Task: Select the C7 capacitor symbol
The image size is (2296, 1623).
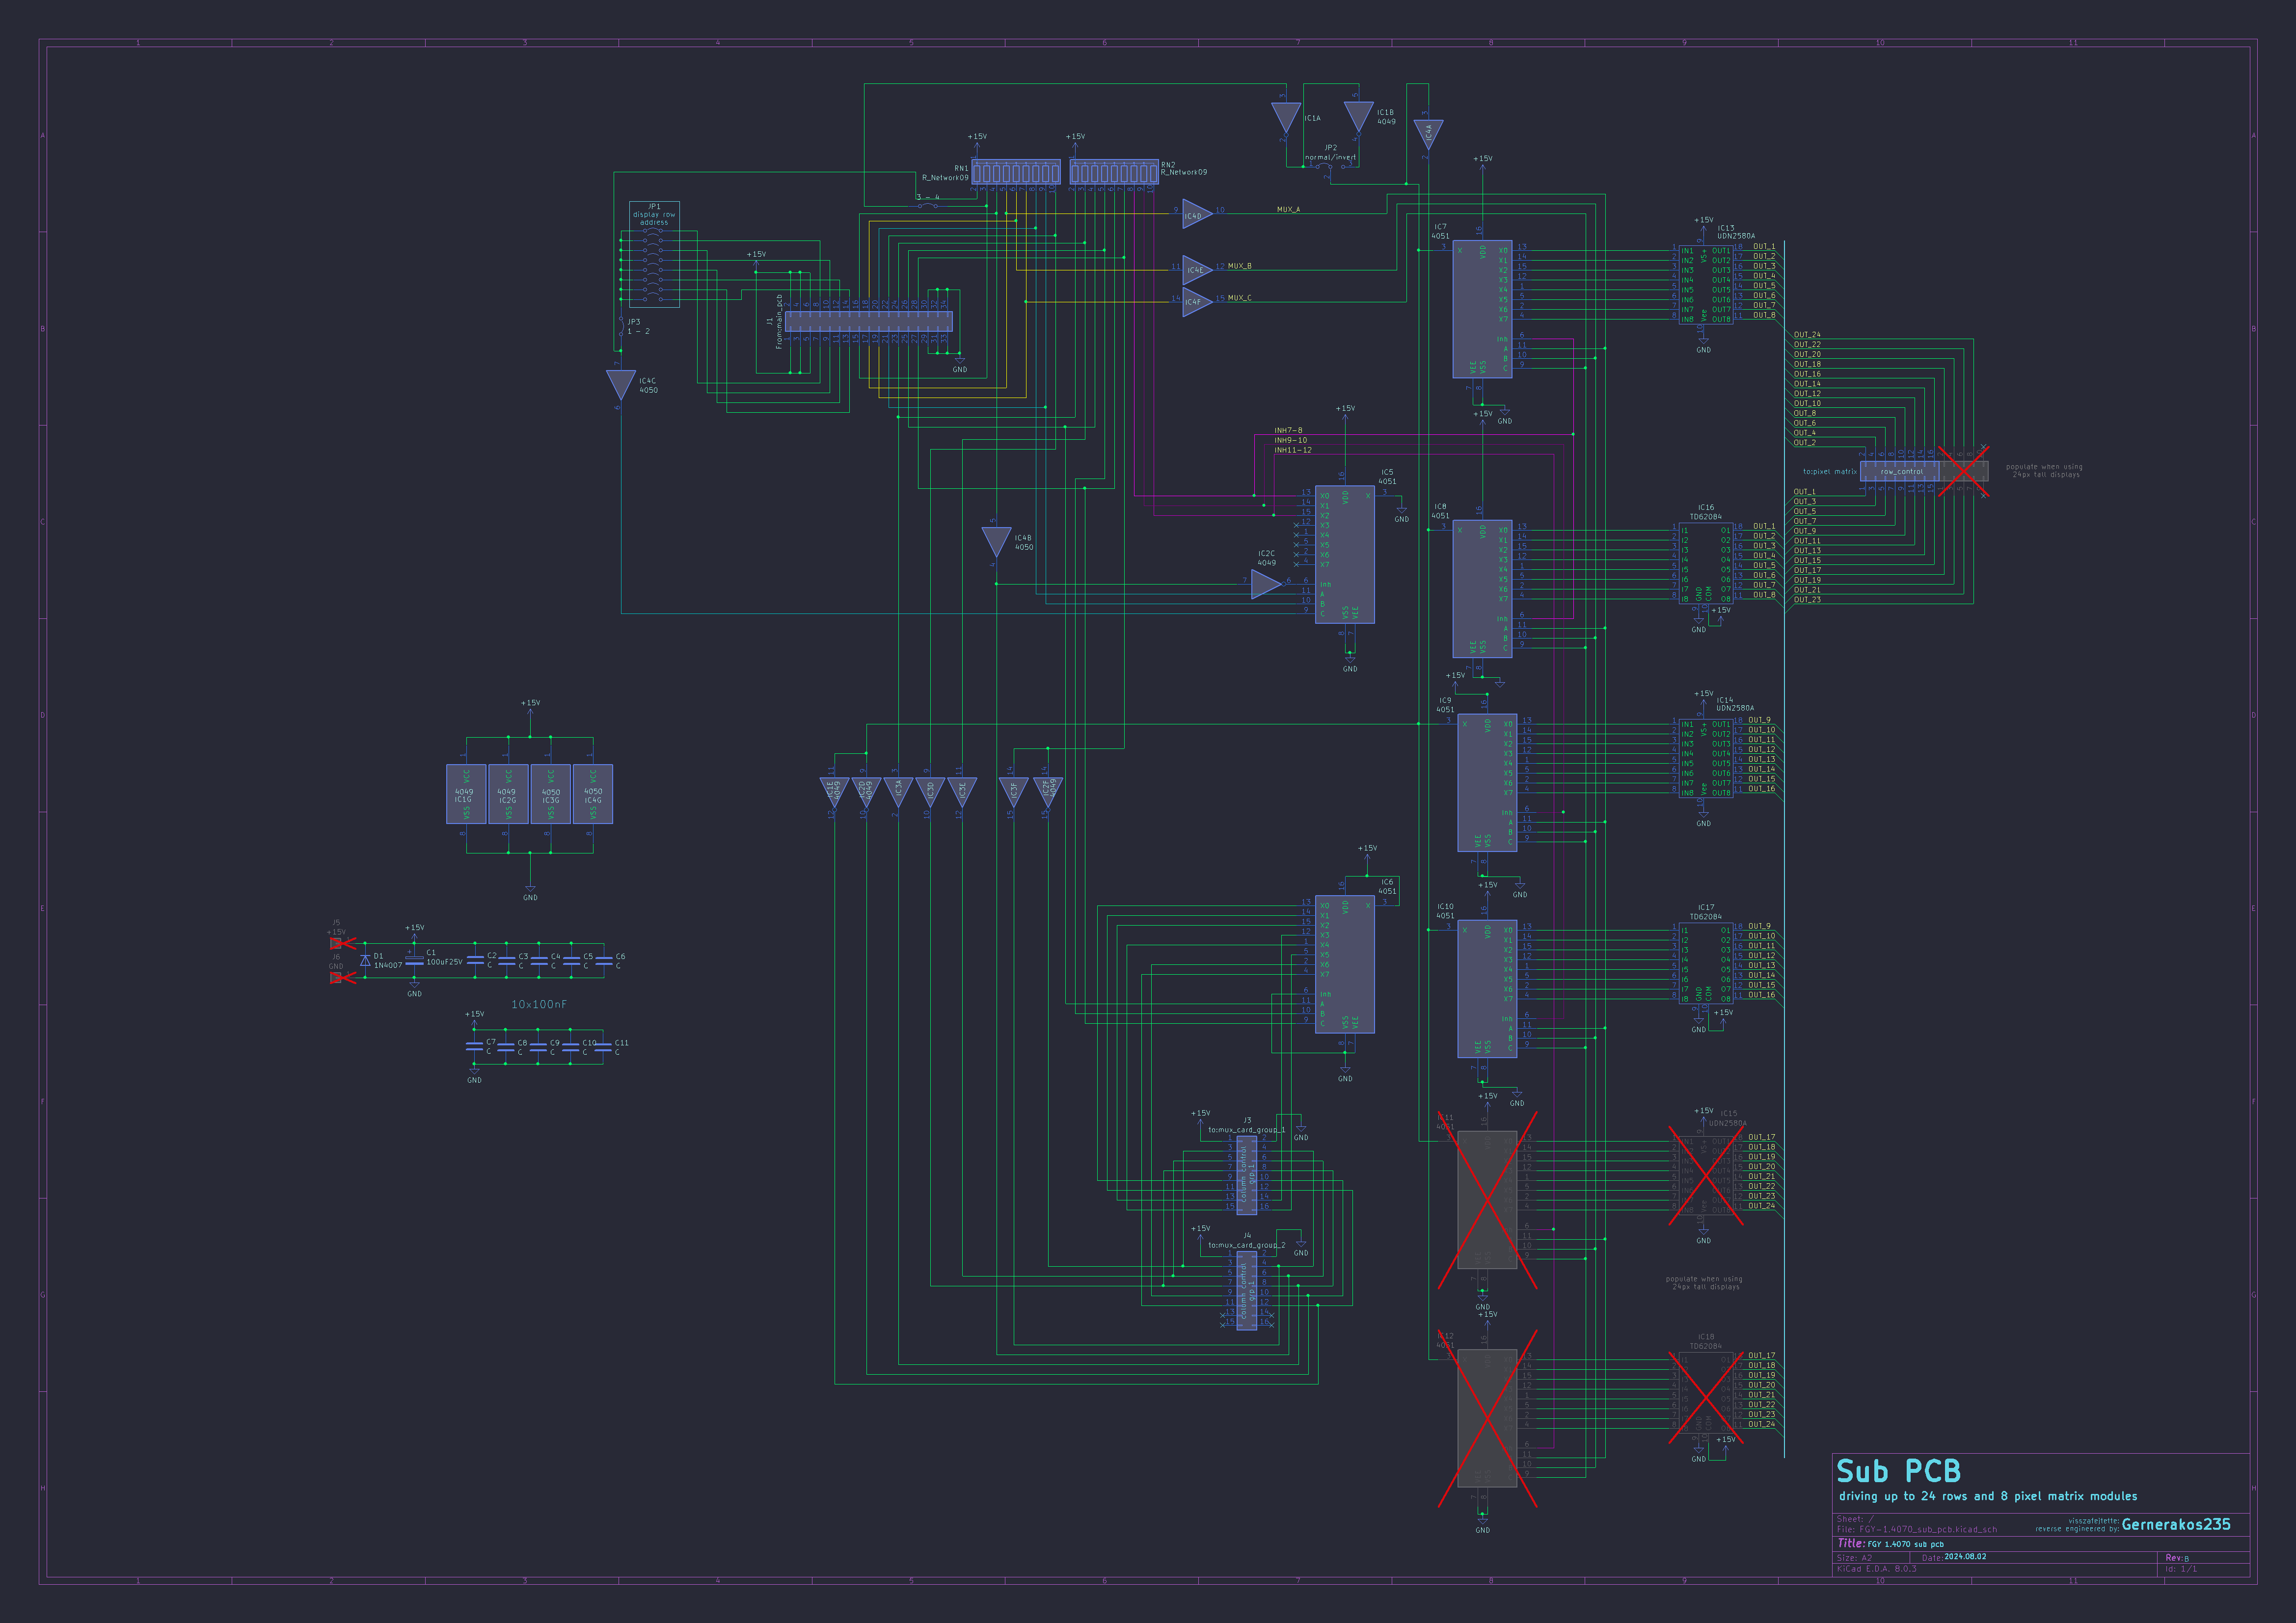Action: point(475,1046)
